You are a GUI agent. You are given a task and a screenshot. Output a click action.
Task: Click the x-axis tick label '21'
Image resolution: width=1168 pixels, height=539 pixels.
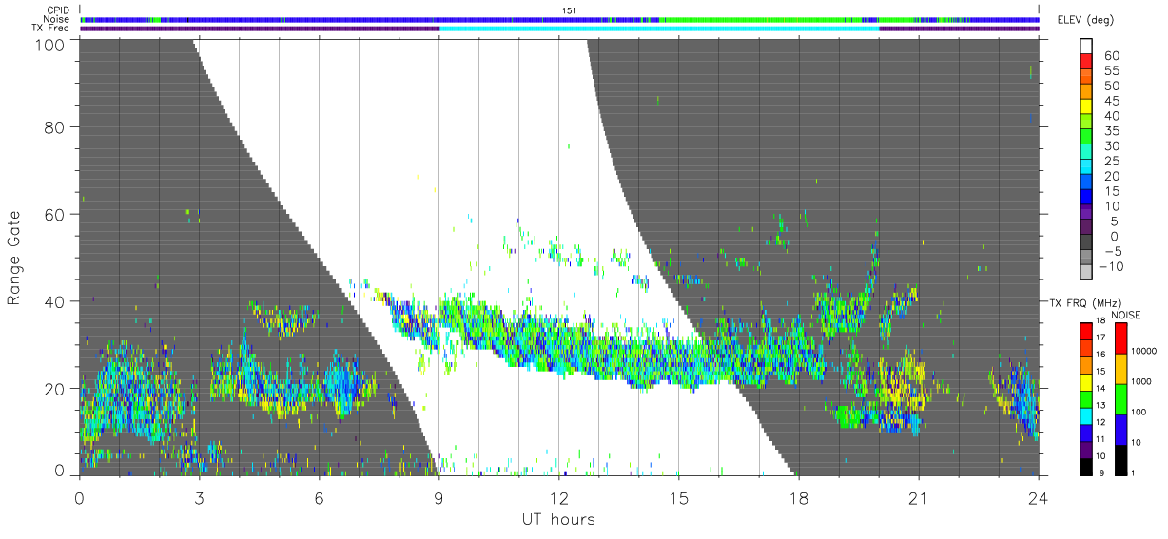[x=918, y=498]
